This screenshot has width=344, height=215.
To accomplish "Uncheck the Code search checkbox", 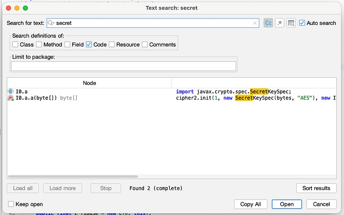I will click(89, 44).
